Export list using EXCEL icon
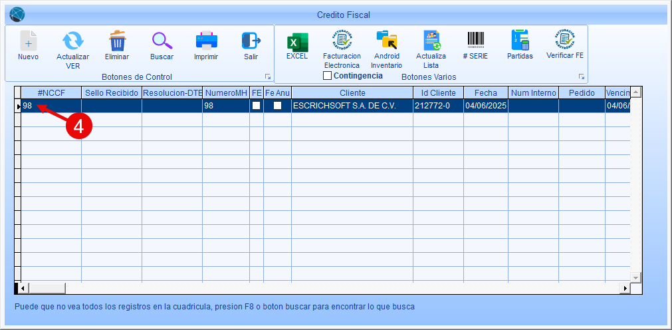The image size is (672, 330). pyautogui.click(x=297, y=42)
